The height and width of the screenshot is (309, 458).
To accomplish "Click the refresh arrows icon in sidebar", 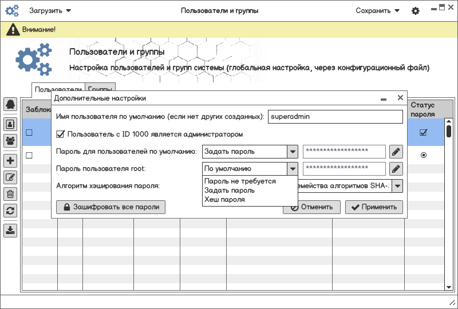I will tap(10, 210).
